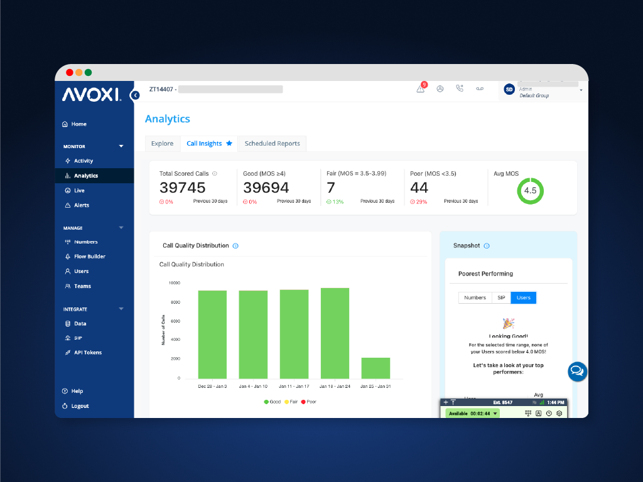
Task: View notifications via the bell icon
Action: (420, 88)
